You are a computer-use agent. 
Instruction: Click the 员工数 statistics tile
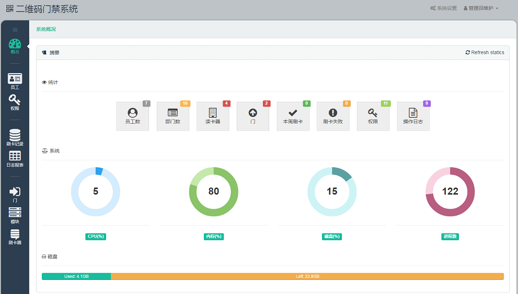click(133, 116)
